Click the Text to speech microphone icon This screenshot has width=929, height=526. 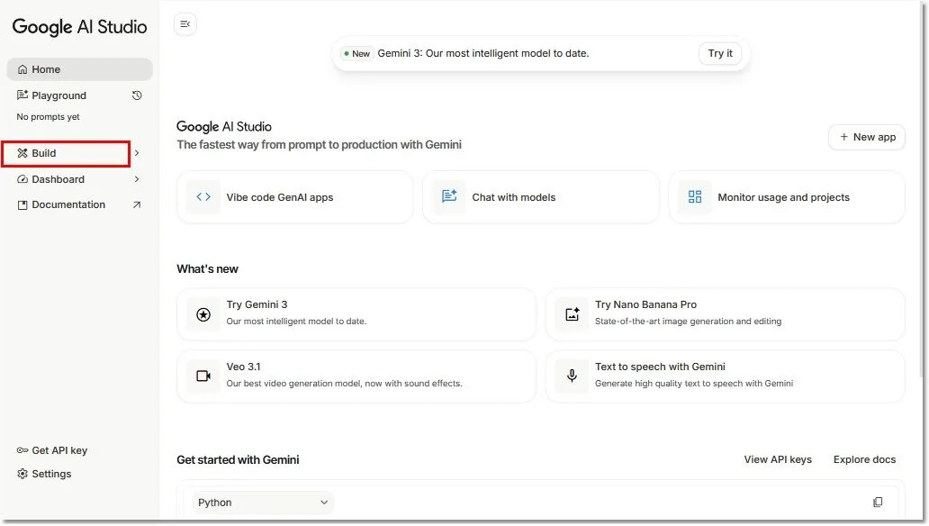pos(572,376)
